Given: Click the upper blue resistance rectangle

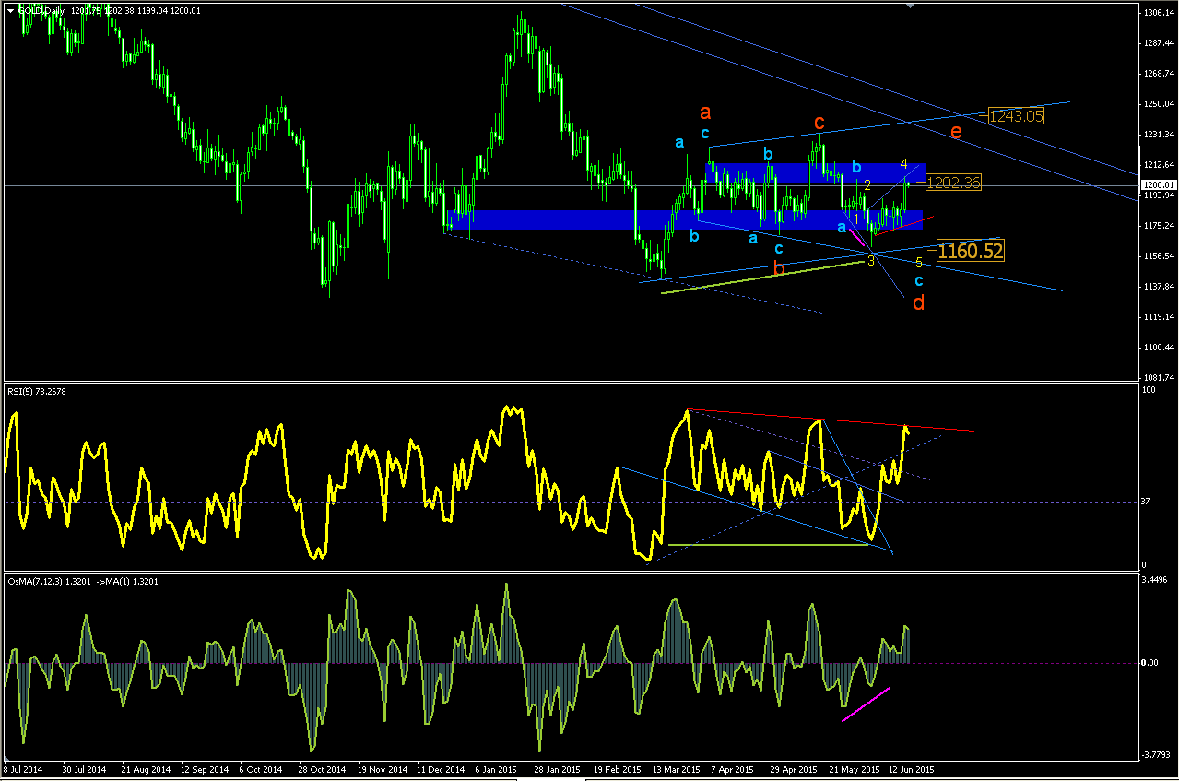Looking at the screenshot, I should pos(816,172).
